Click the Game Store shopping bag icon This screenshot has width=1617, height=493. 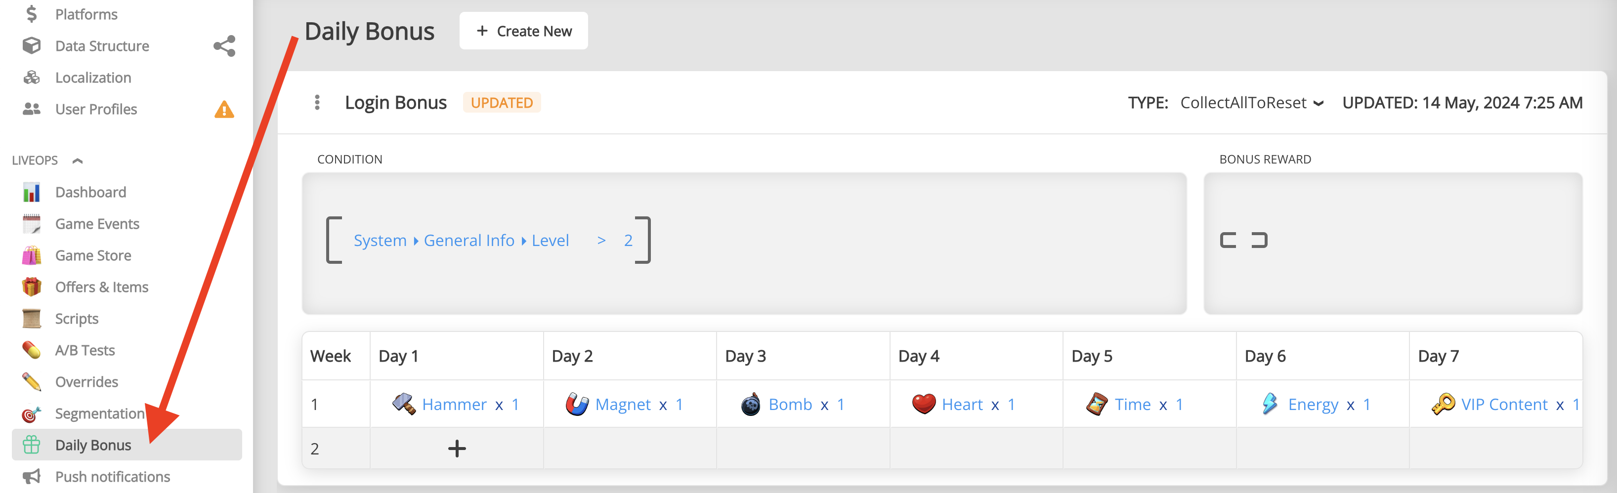(x=32, y=255)
